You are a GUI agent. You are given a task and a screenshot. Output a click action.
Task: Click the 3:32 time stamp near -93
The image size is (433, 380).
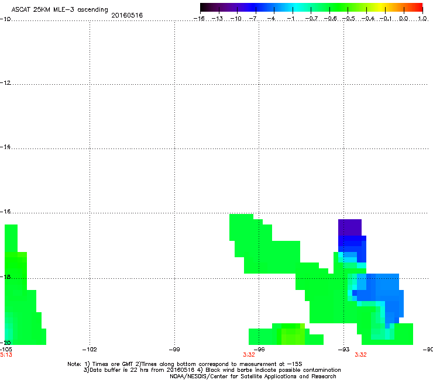(x=360, y=355)
